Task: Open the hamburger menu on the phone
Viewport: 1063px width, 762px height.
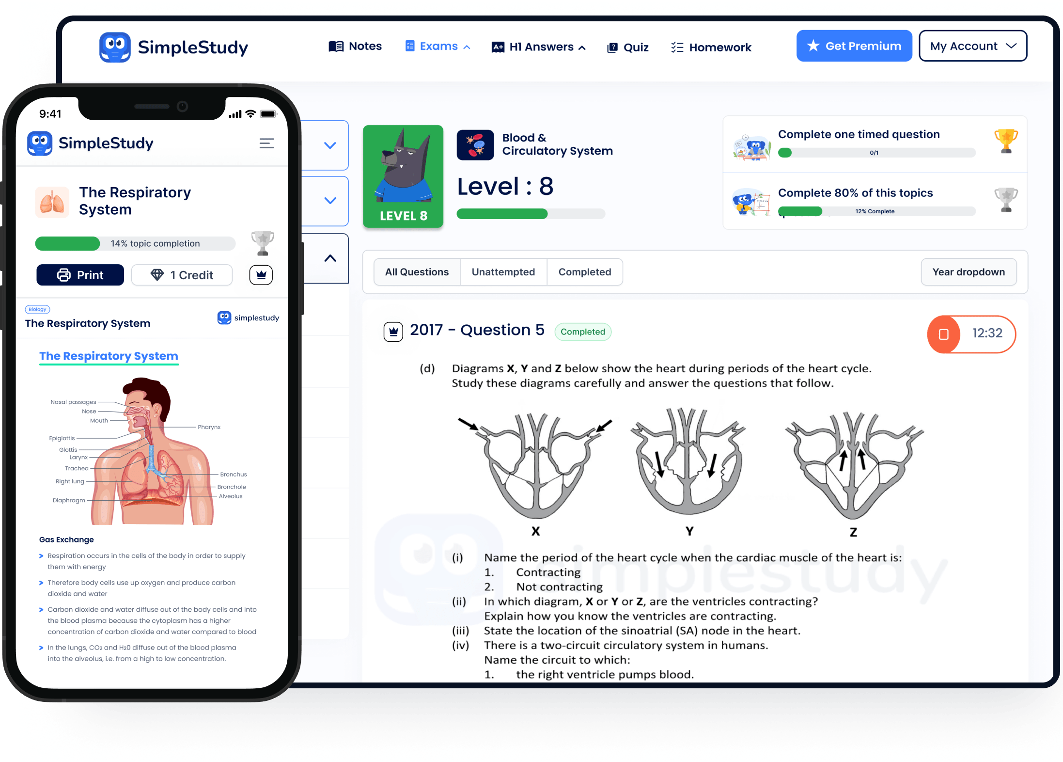Action: [266, 143]
